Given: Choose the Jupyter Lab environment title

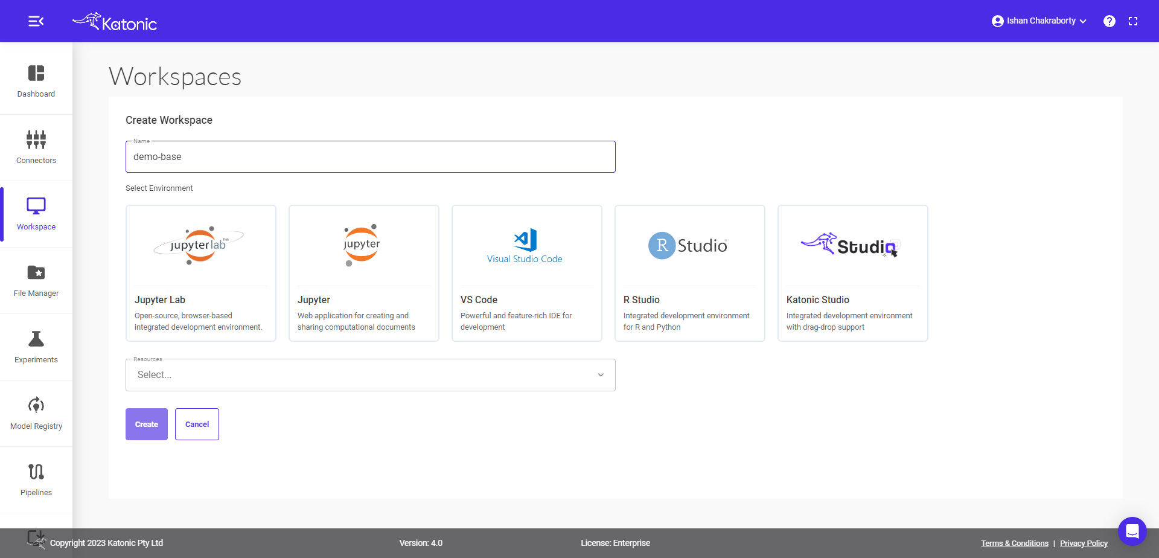Looking at the screenshot, I should 160,300.
